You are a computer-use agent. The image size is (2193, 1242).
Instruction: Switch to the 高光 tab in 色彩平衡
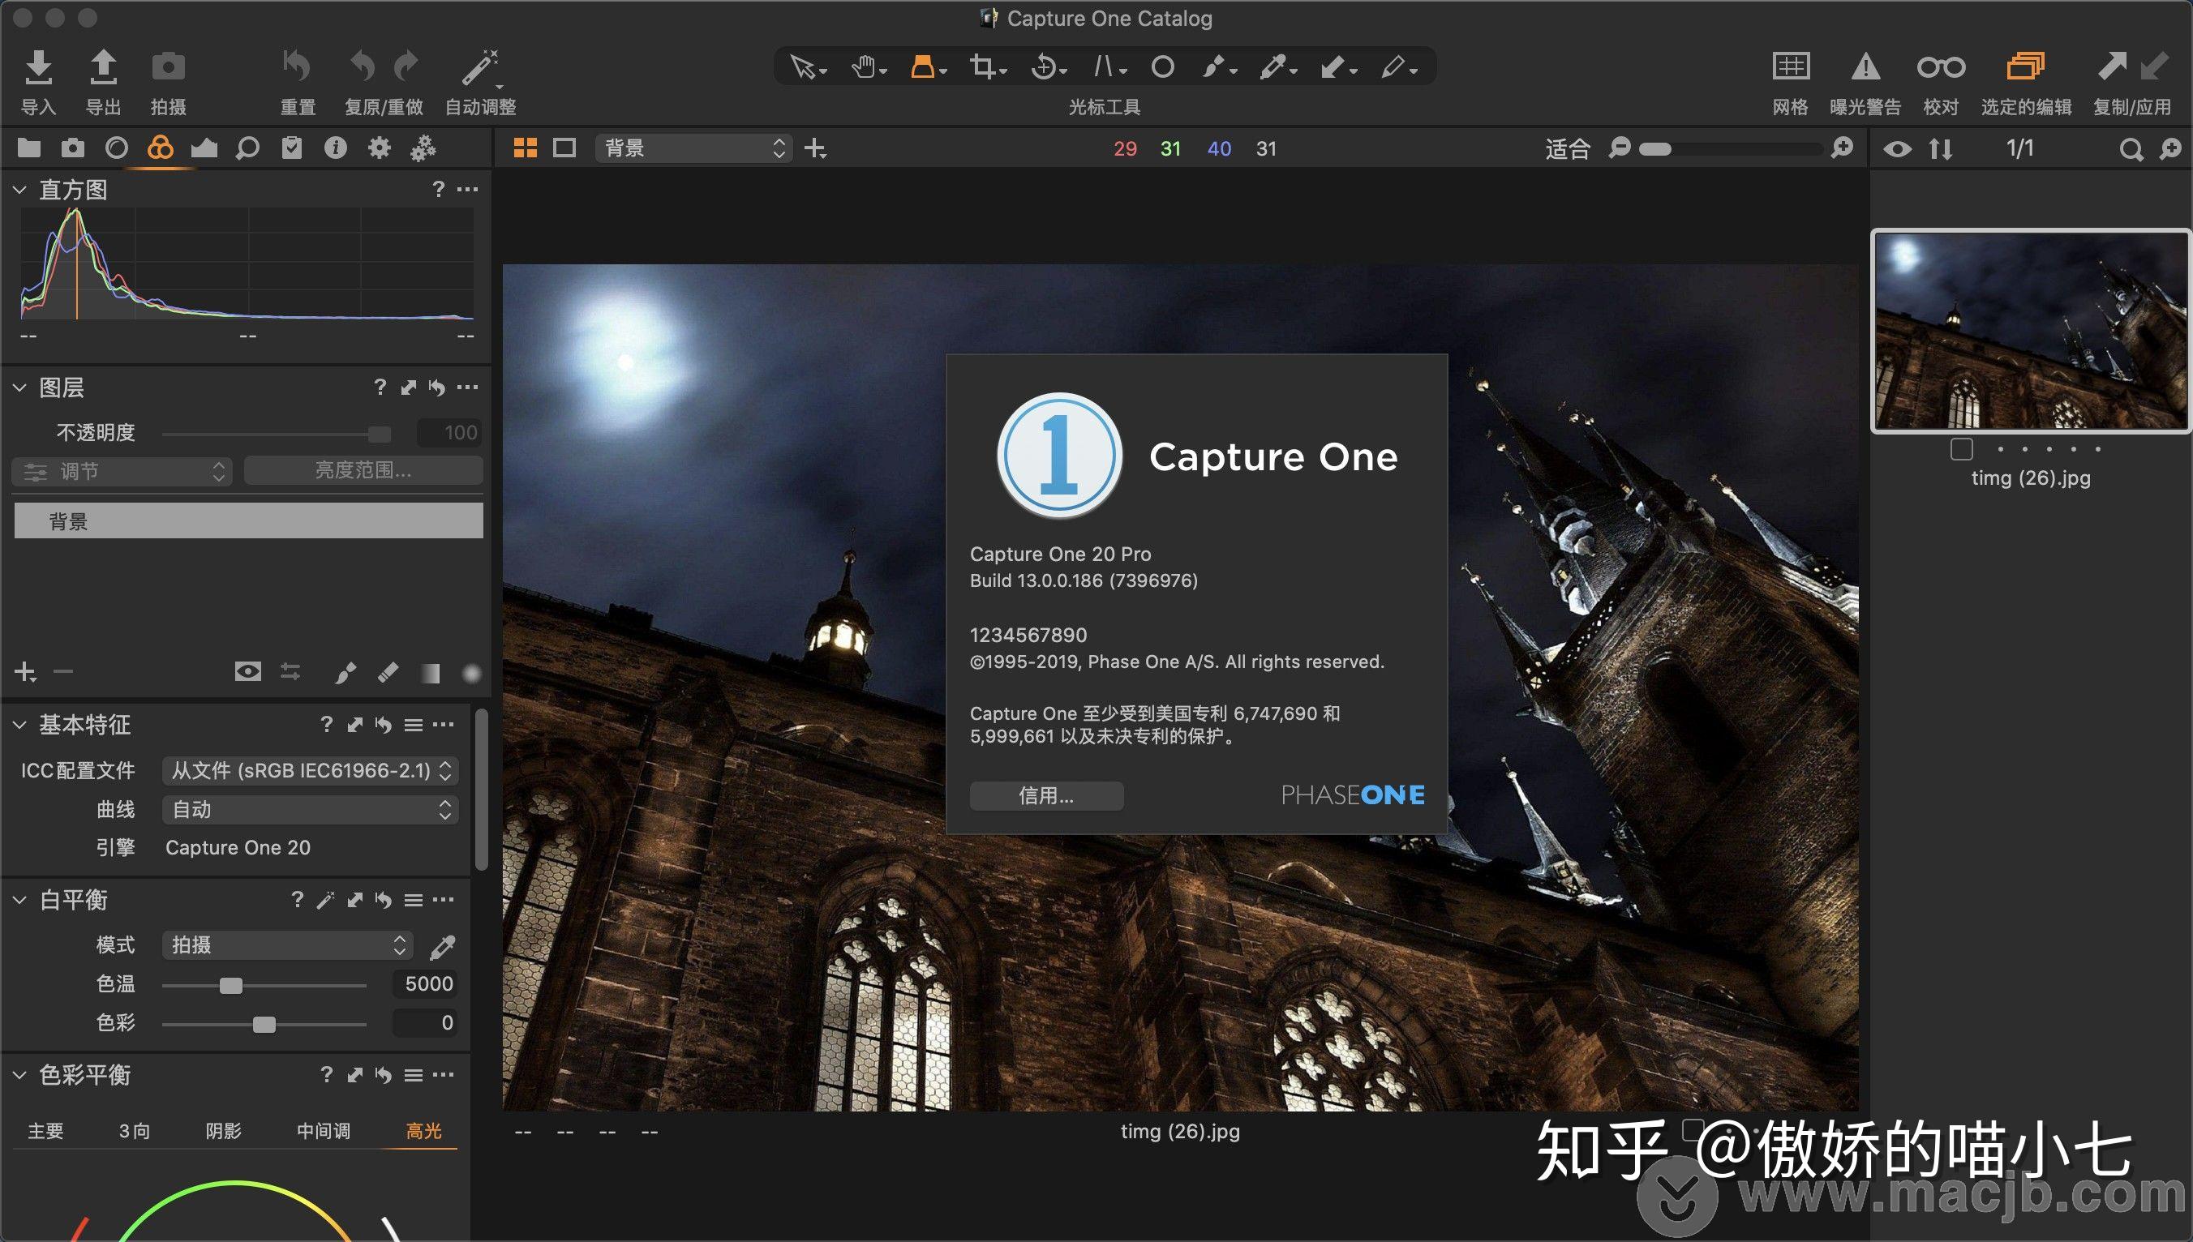(423, 1130)
